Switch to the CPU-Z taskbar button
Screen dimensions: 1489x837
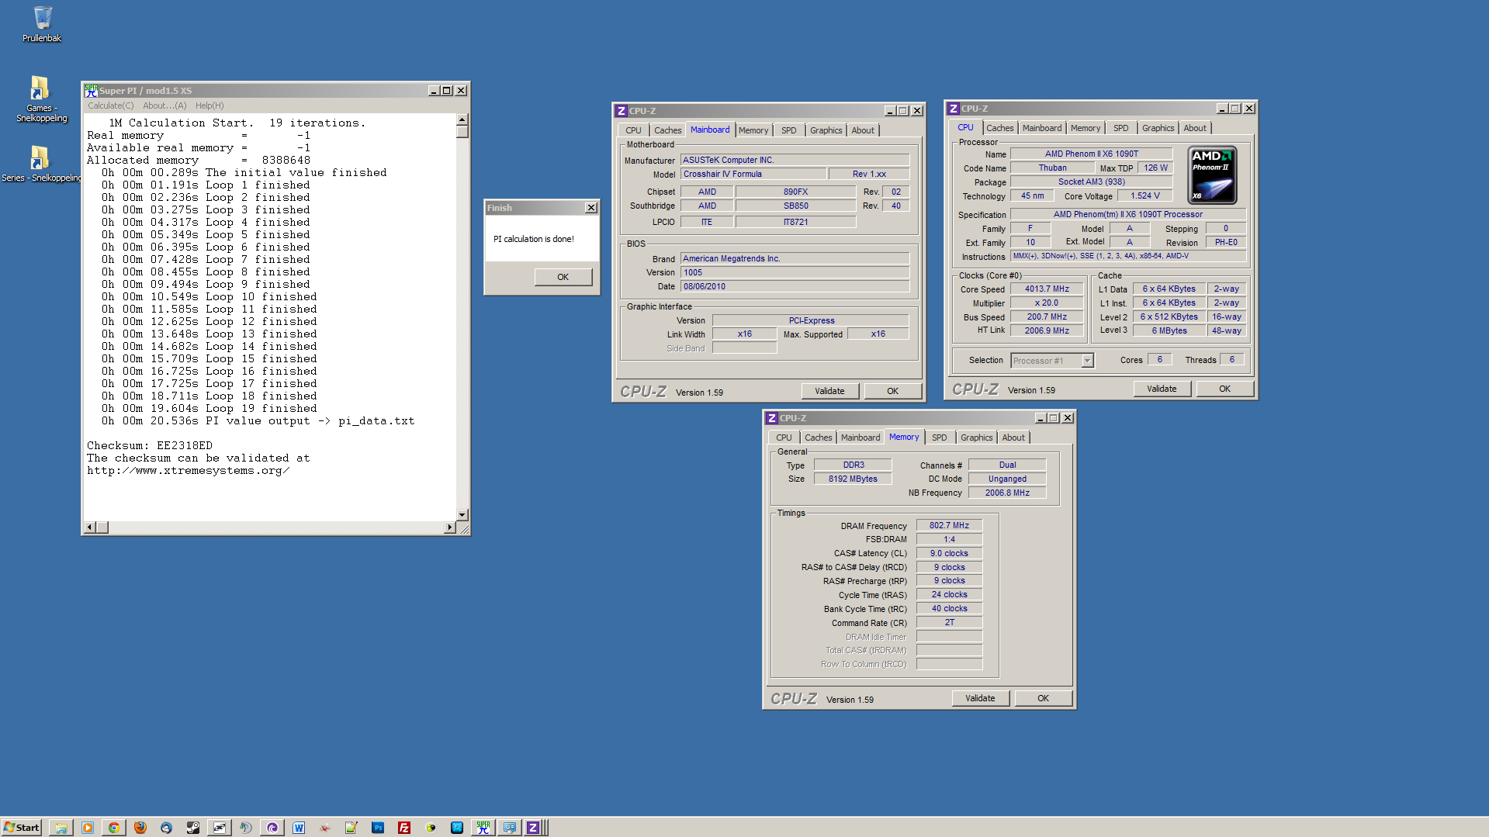click(x=533, y=828)
